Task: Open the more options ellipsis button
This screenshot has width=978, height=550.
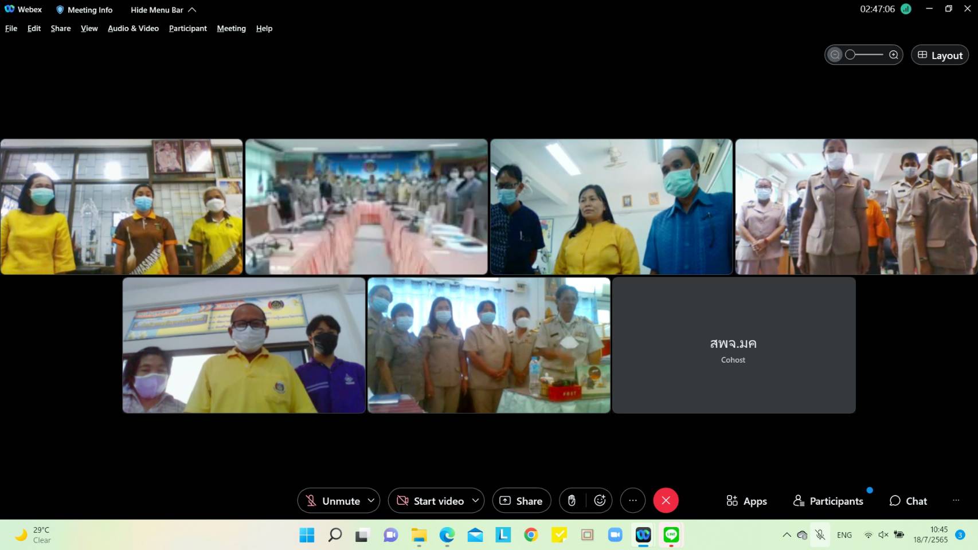Action: 633,501
